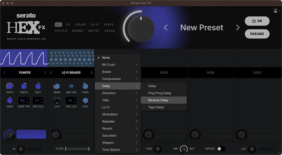This screenshot has width=282, height=155.
Task: Open the Saturation menu entry
Action: click(x=118, y=136)
